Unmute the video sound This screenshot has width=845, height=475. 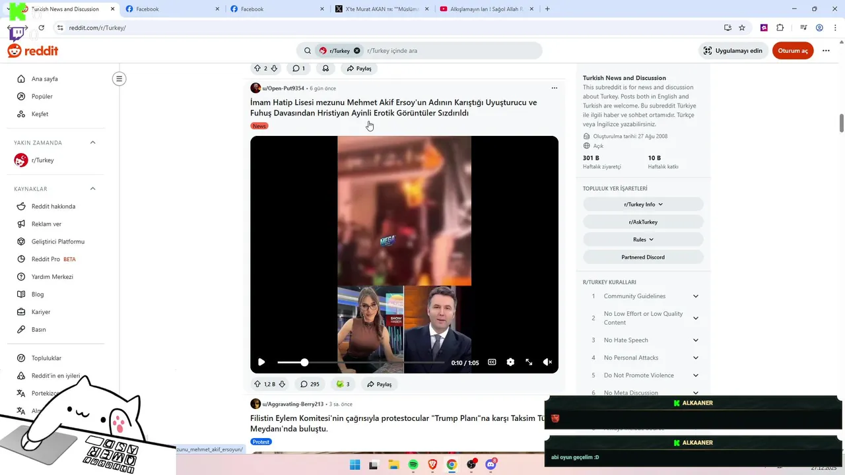(547, 362)
